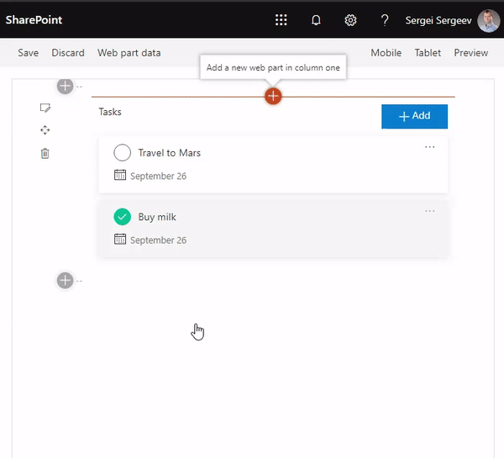Save the page changes

29,53
